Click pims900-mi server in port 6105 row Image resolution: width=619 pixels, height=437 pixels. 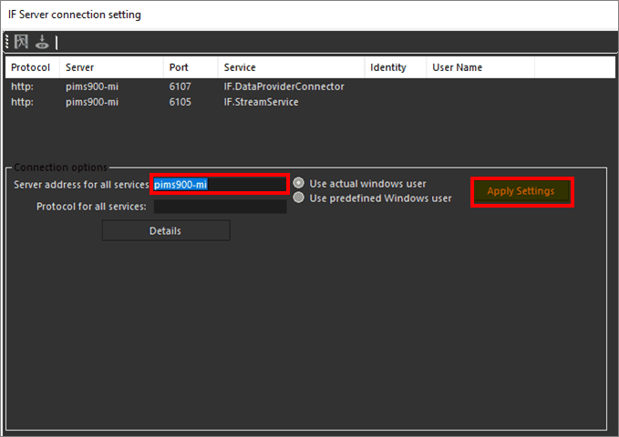[x=92, y=102]
